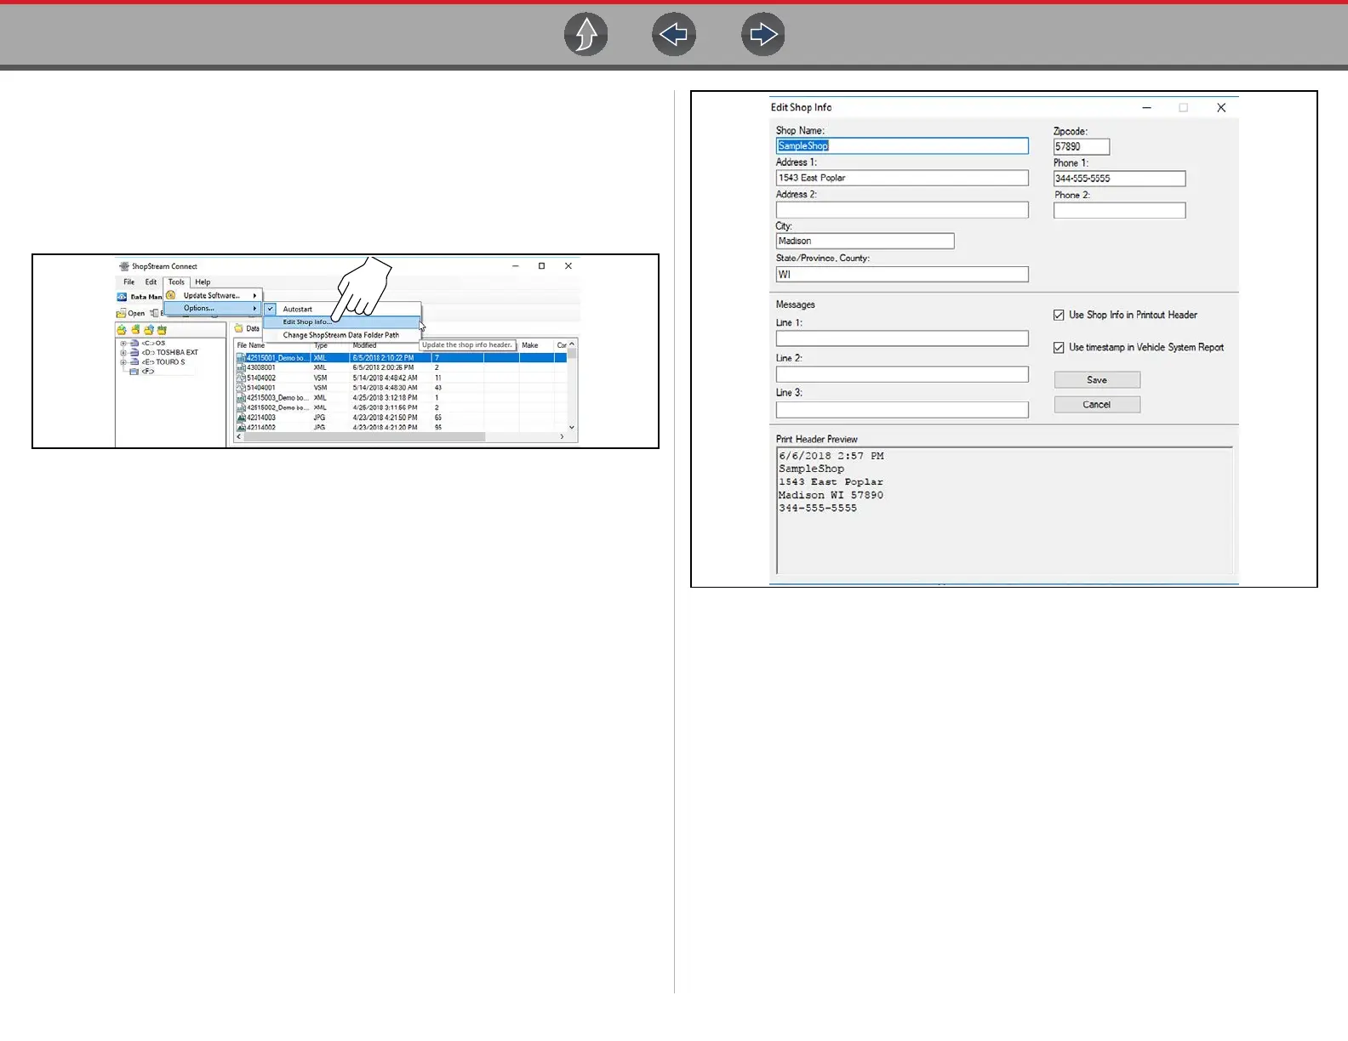
Task: Choose Change ShopStream Data Folder Path
Action: (x=341, y=335)
